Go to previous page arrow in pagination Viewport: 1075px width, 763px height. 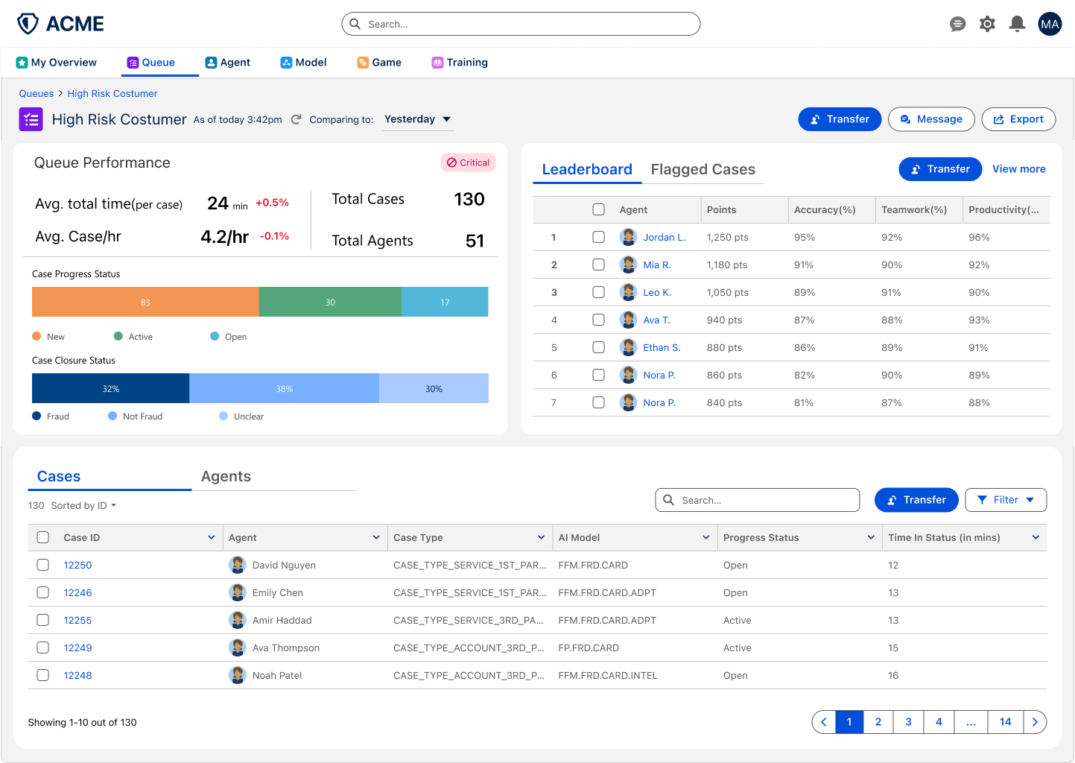tap(824, 722)
